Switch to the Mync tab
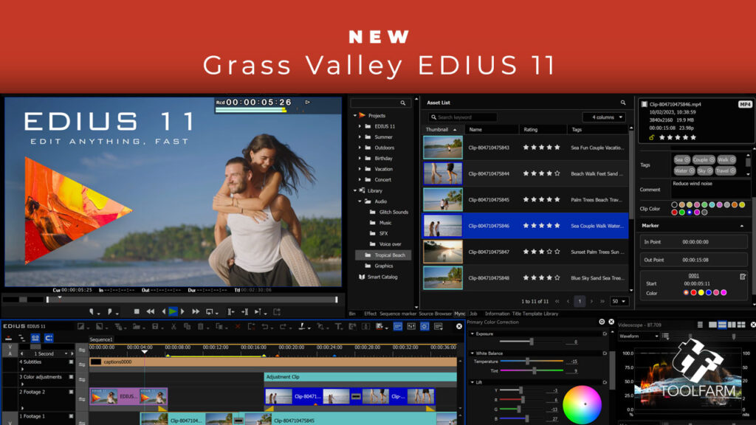This screenshot has height=425, width=756. pyautogui.click(x=460, y=314)
